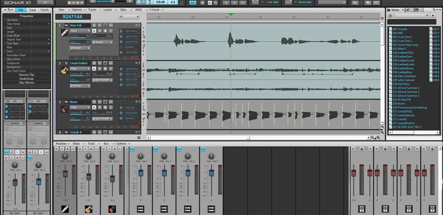The image size is (443, 215).
Task: Open the Clips dropdown on Vox Fnl track
Action: 80,30
